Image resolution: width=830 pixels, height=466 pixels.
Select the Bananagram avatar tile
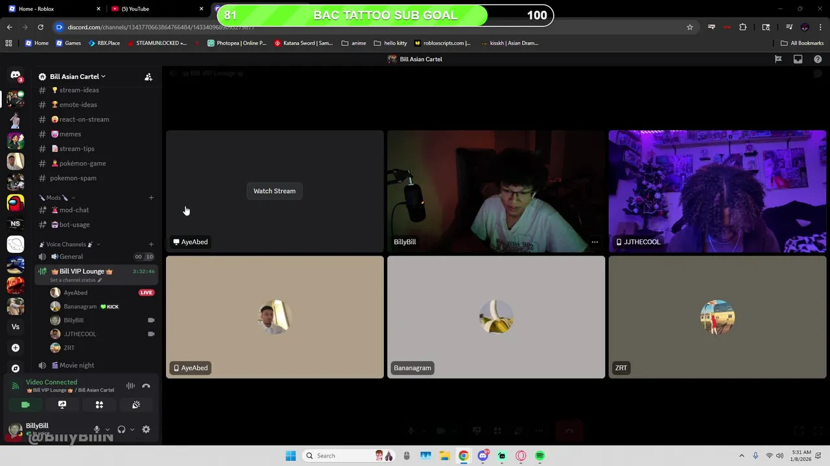point(496,317)
